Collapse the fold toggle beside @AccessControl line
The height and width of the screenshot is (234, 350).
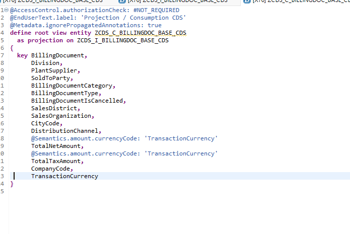click(x=7, y=10)
